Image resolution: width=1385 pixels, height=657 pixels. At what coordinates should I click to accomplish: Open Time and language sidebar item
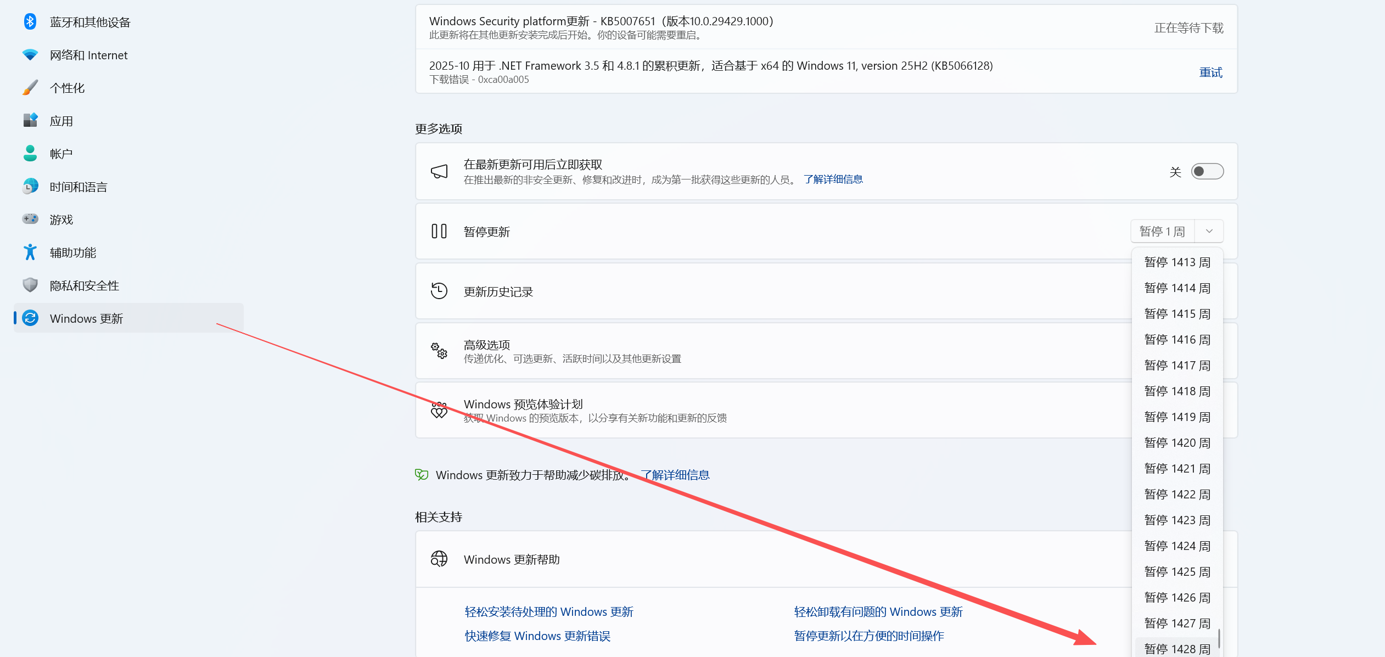(78, 187)
